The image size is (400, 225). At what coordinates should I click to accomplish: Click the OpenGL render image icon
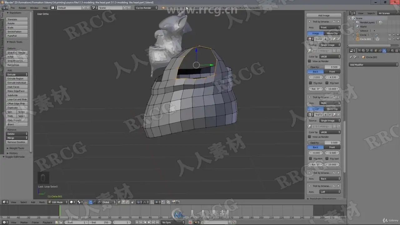tap(173, 202)
